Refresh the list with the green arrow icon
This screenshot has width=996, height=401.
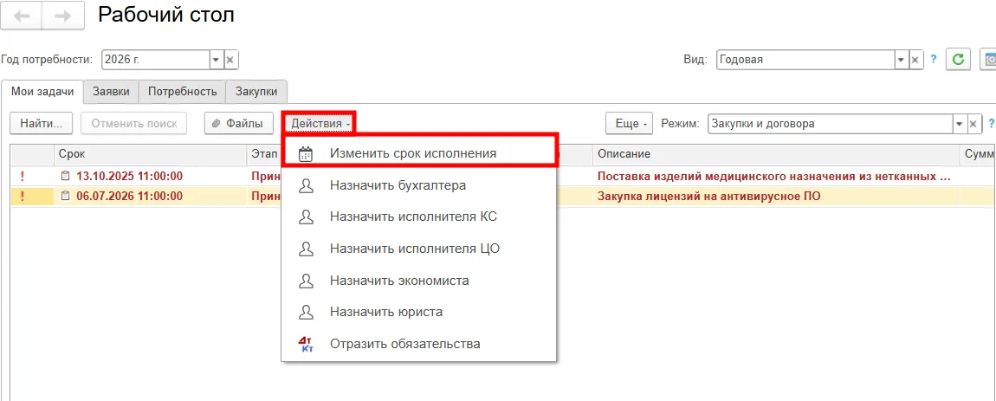[x=958, y=60]
